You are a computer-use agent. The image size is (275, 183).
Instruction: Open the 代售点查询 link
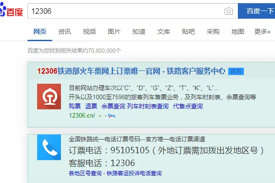(188, 106)
